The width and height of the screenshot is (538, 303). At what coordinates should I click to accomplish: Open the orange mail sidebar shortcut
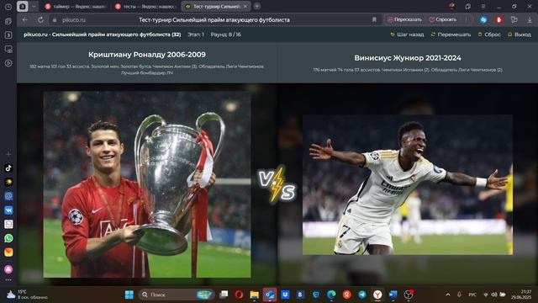point(8,252)
